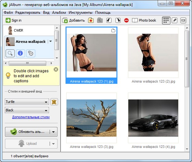This screenshot has width=192, height=162.
Task: Switch to slideshow preview mode
Action: (183, 20)
